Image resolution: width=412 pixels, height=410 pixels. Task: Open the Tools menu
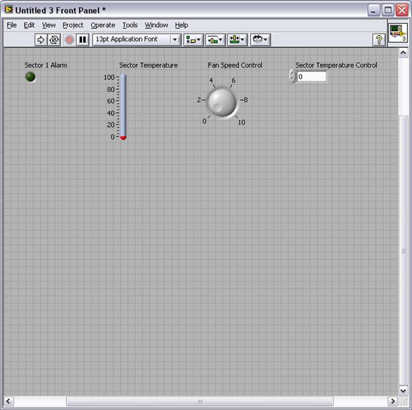(x=130, y=25)
